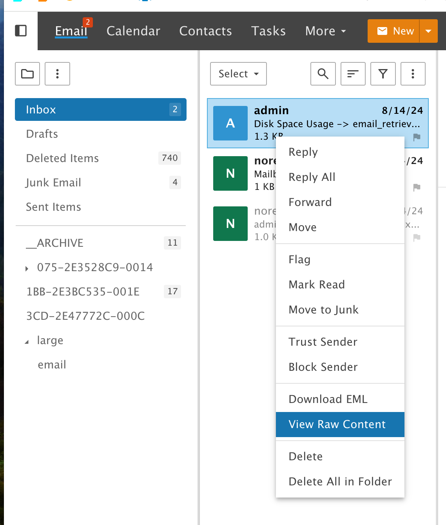The image size is (446, 525).
Task: Expand the 075-2E3528C9-0014 folder
Action: pos(27,268)
